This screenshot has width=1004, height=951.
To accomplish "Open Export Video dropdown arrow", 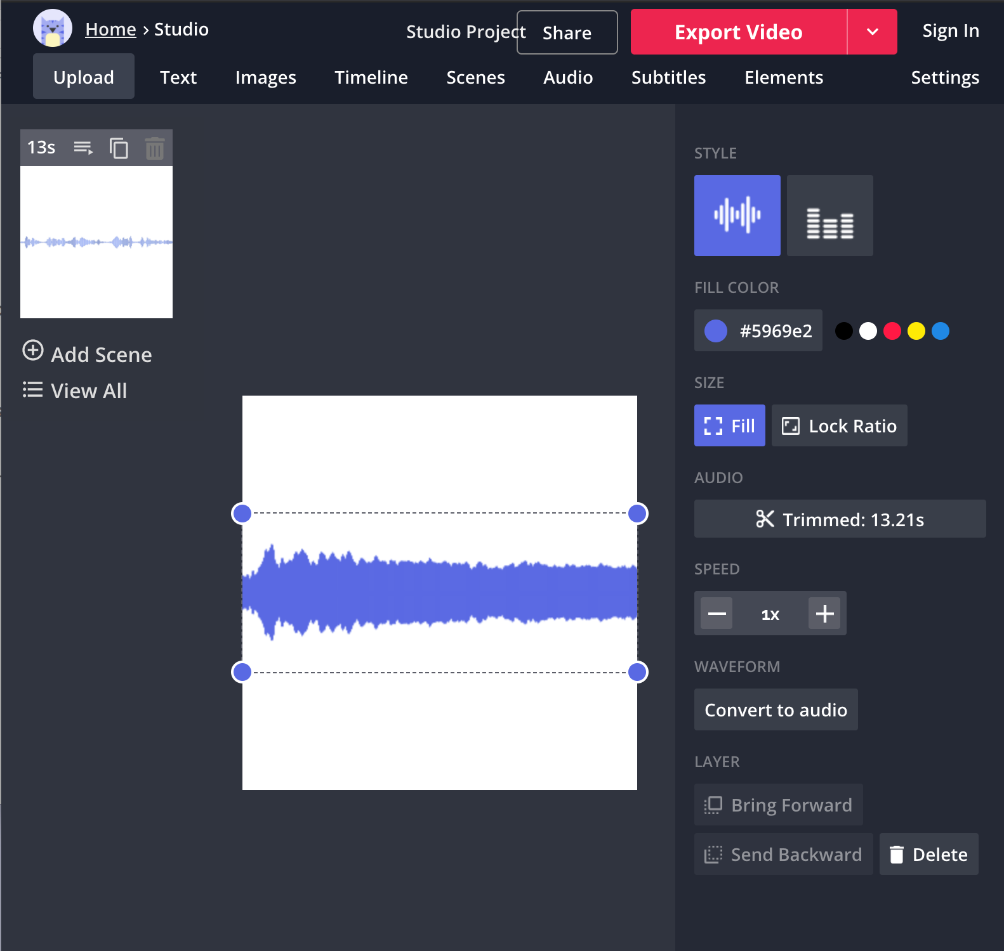I will (x=872, y=32).
